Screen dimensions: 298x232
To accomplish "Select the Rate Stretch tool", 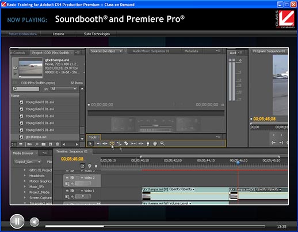I will point(119,144).
